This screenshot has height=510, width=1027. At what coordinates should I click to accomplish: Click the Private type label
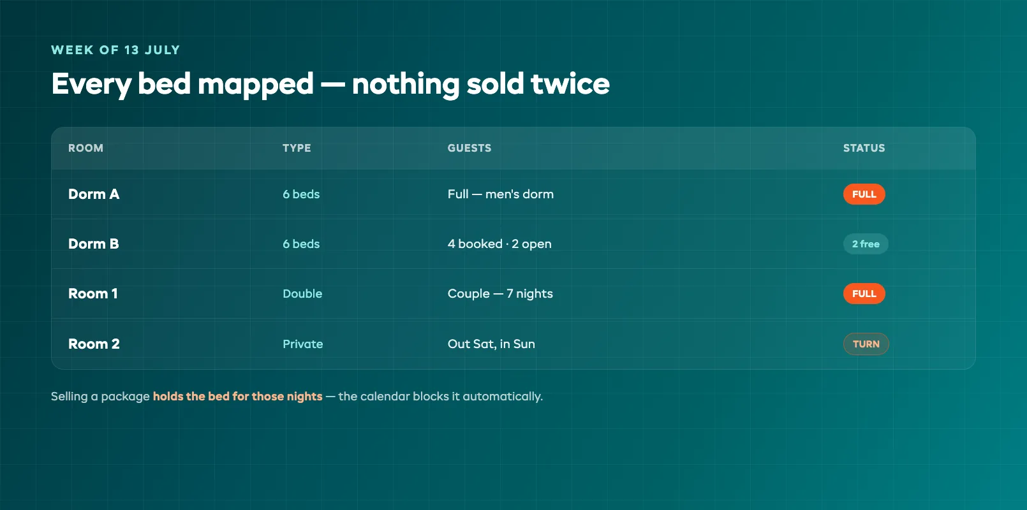click(303, 344)
